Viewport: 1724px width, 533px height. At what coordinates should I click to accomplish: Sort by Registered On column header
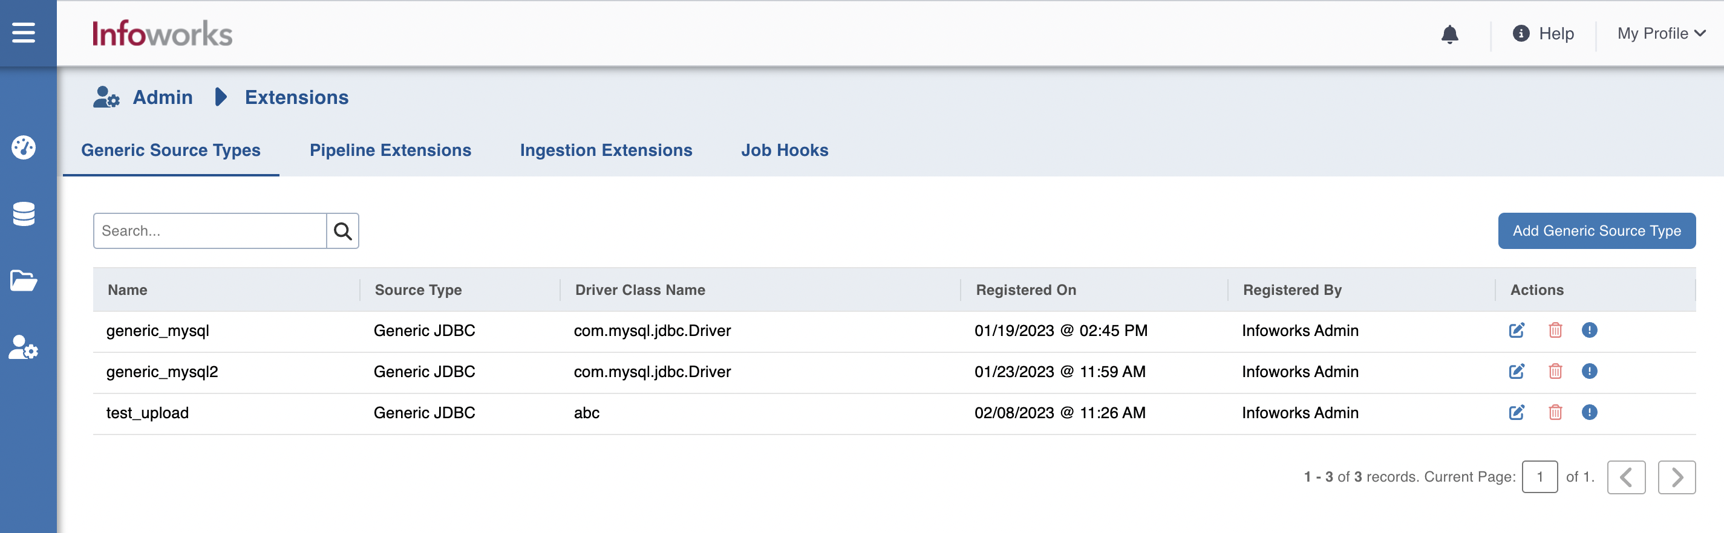(1026, 289)
